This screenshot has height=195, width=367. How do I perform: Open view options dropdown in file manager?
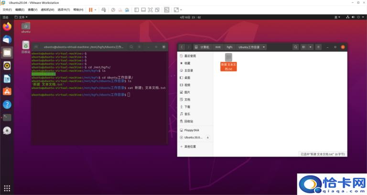311,47
